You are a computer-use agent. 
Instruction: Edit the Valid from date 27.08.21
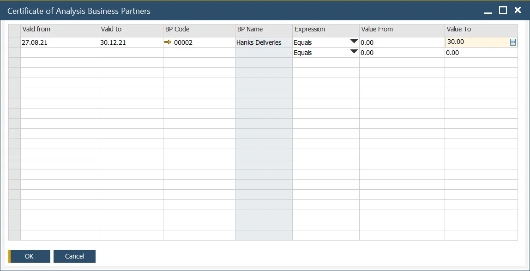(x=60, y=42)
